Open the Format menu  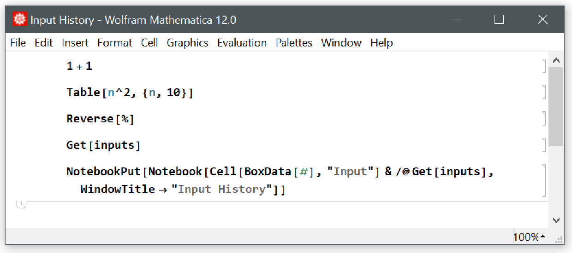pos(114,43)
